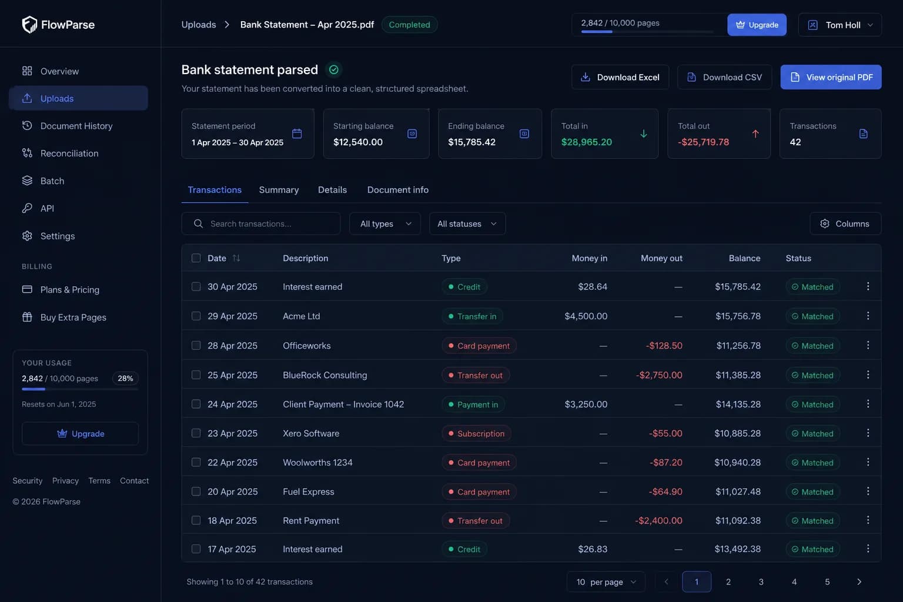903x602 pixels.
Task: Click the sidebar usage progress bar
Action: click(x=80, y=389)
